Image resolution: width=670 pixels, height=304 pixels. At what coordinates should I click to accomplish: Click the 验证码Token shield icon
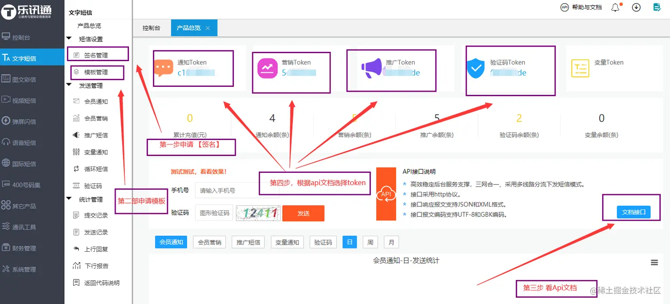476,69
